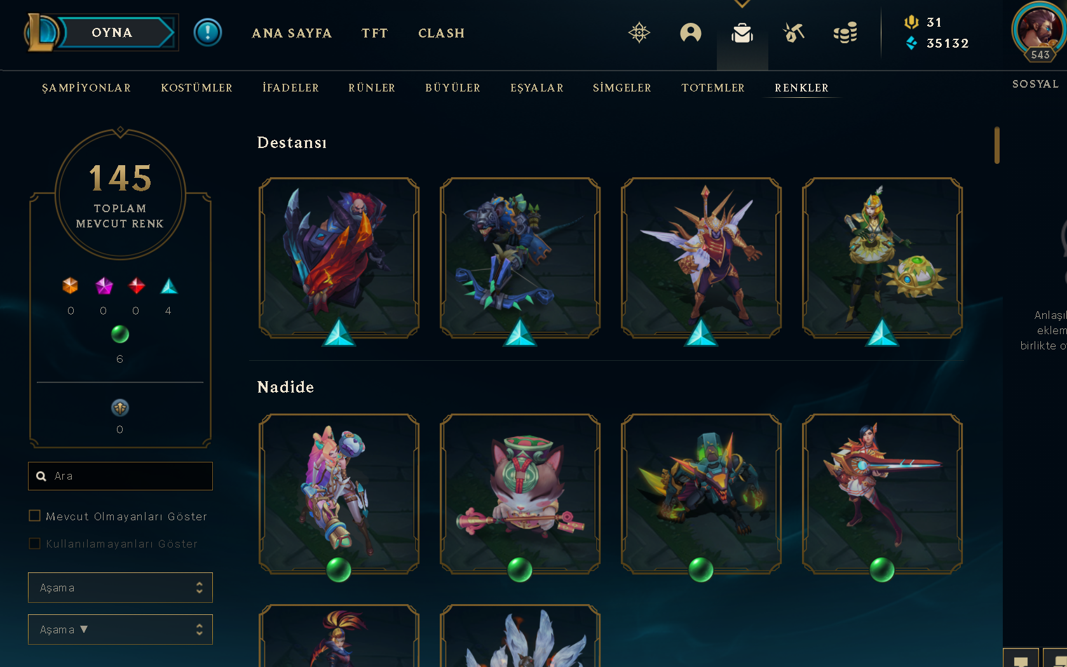1067x667 pixels.
Task: Go to ANA SAYFA
Action: [x=292, y=33]
